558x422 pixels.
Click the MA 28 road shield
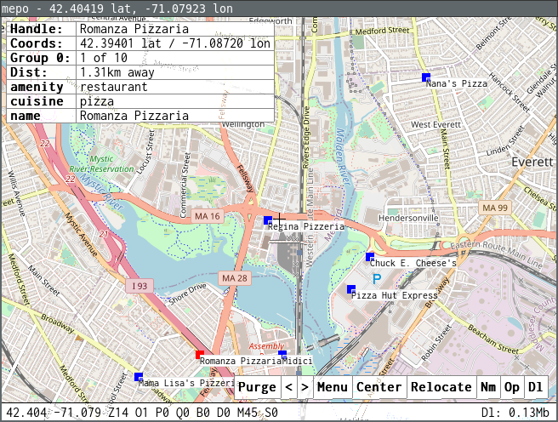[235, 278]
